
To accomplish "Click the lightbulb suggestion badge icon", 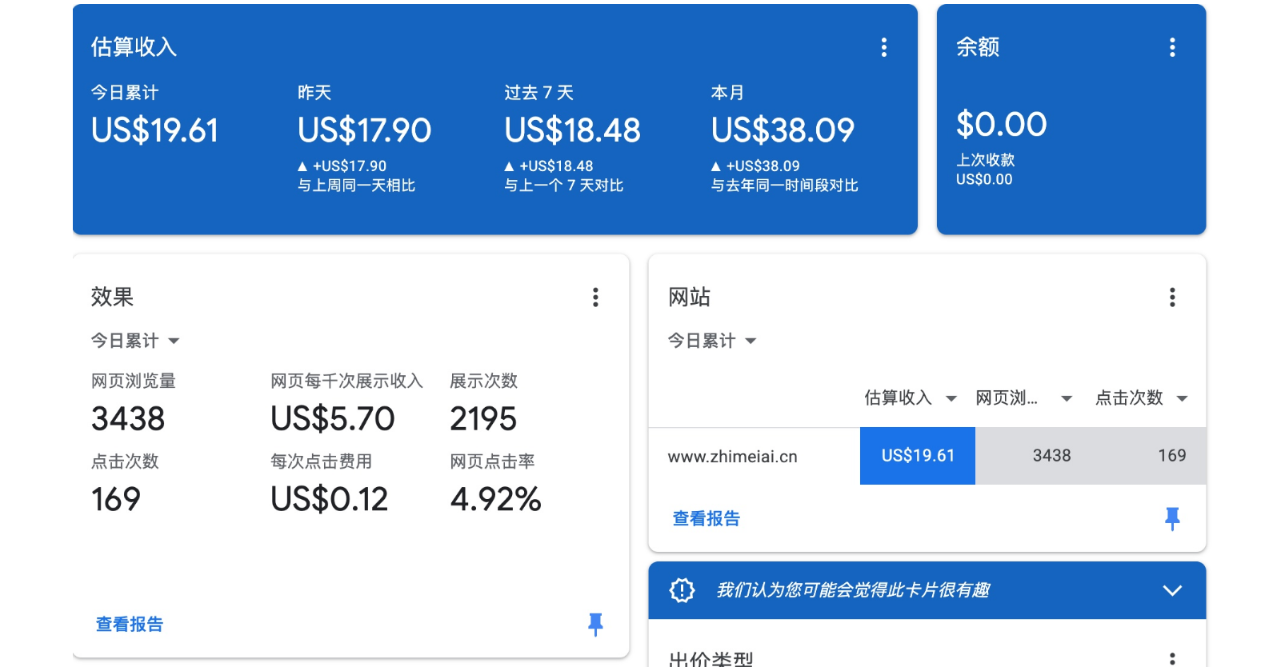I will pyautogui.click(x=682, y=590).
